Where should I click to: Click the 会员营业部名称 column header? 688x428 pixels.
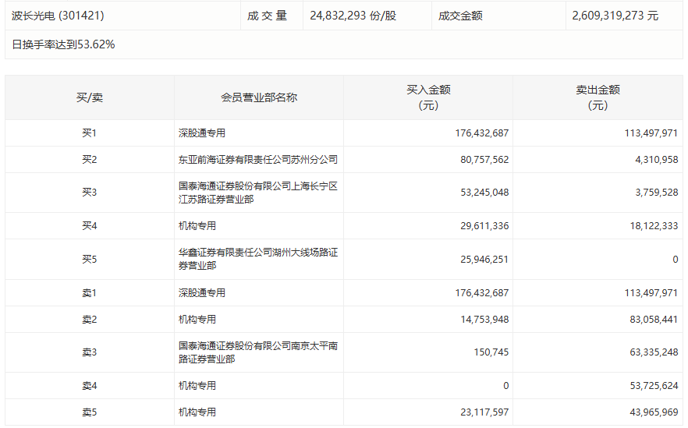(x=259, y=97)
